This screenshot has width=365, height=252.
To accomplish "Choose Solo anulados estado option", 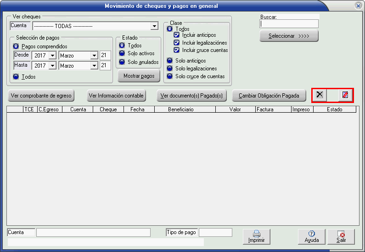I will 122,62.
